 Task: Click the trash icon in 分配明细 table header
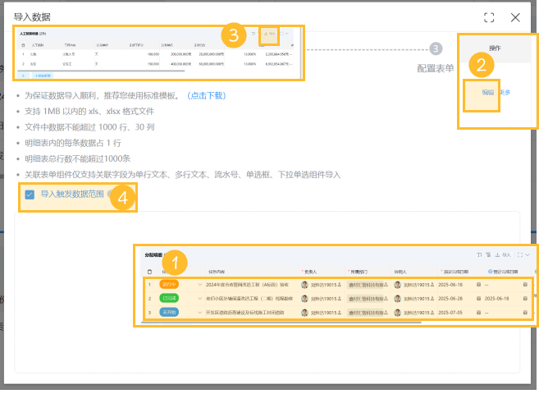pos(149,272)
